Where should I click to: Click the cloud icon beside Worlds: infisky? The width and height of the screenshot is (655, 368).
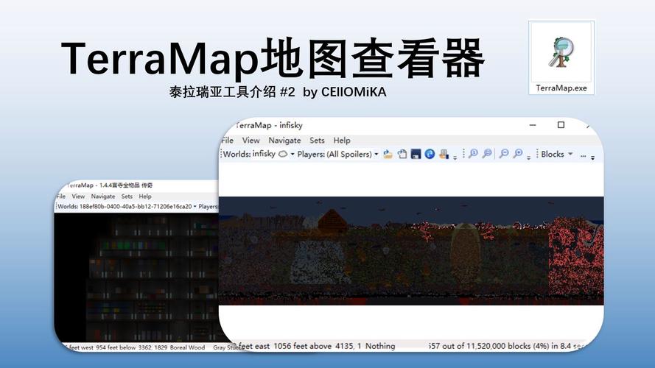tap(283, 154)
